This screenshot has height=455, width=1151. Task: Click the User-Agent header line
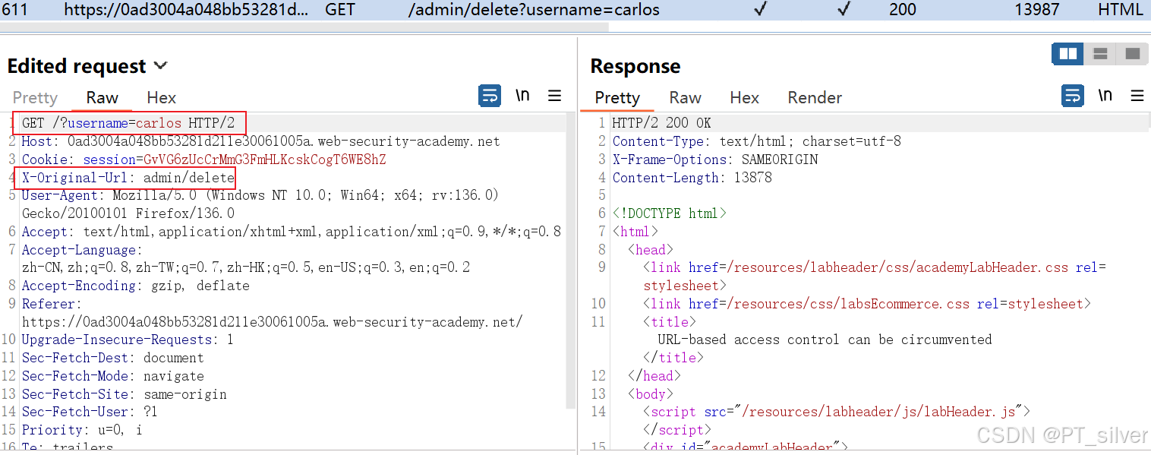[x=260, y=204]
